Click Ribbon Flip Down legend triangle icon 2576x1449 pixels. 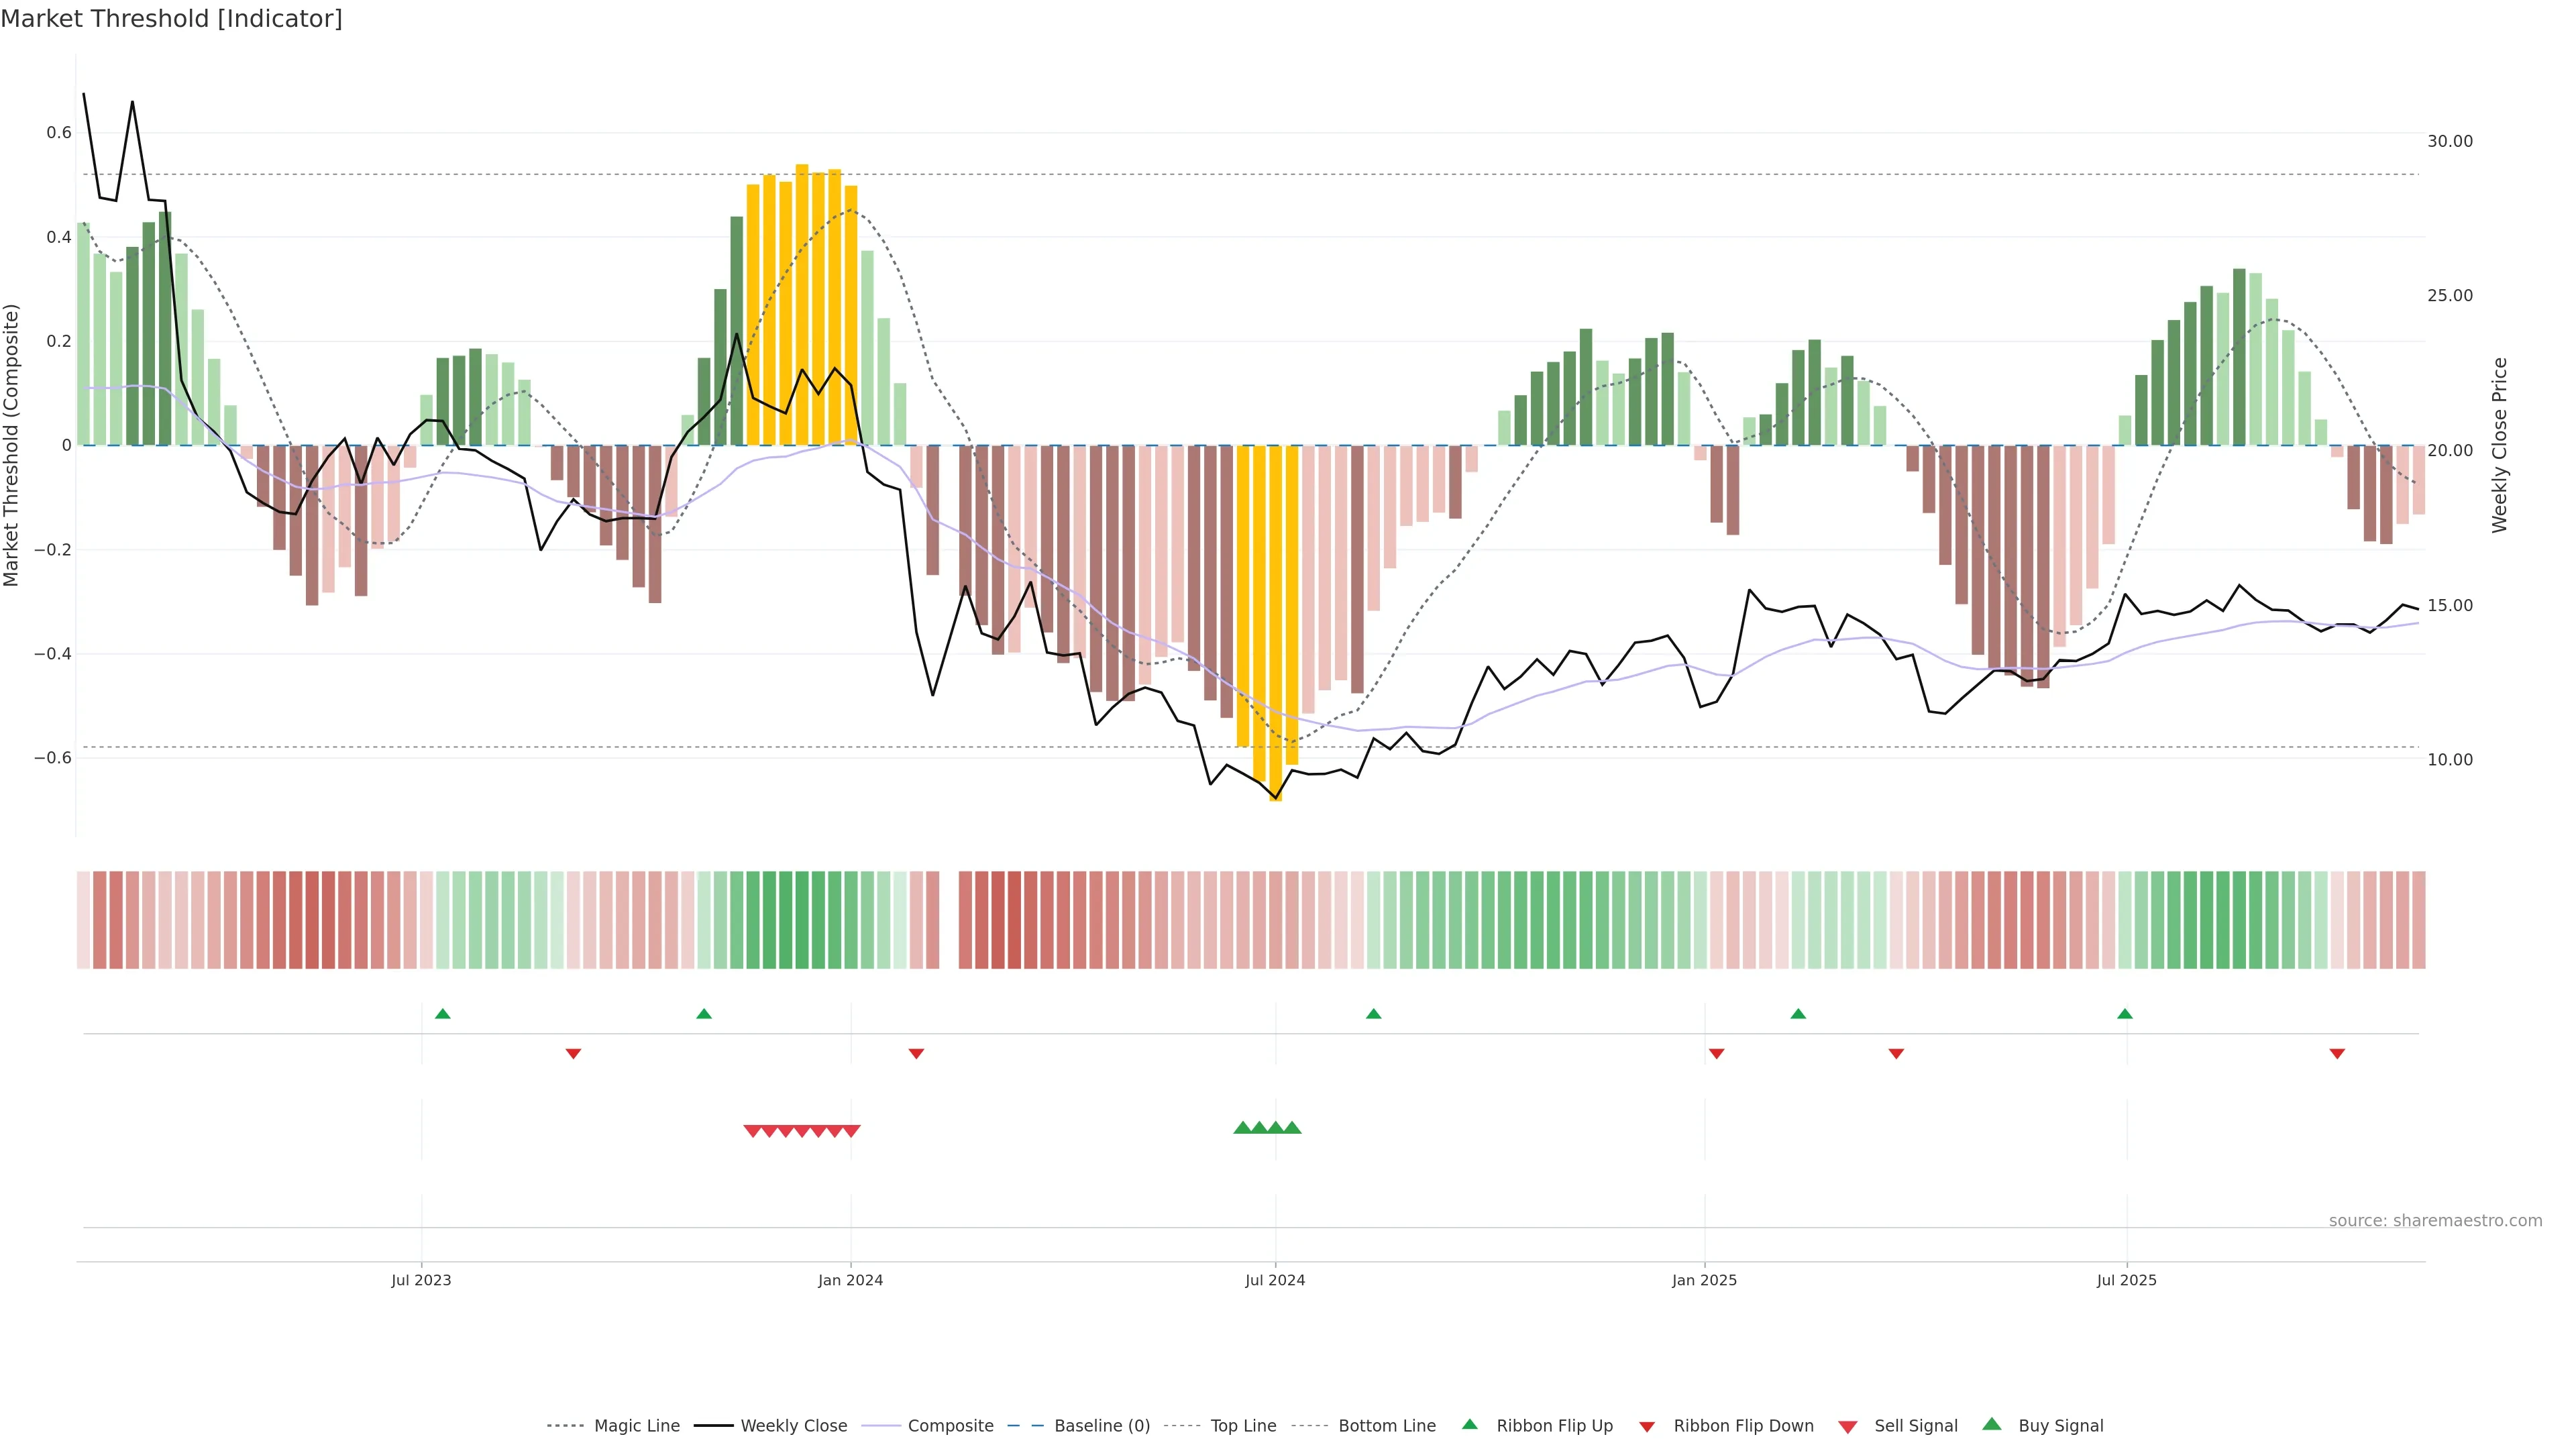tap(1647, 1426)
